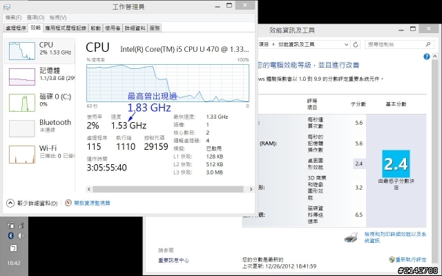Click the resource monitor icon beside the link
Image resolution: width=442 pixels, height=276 pixels.
(x=68, y=203)
